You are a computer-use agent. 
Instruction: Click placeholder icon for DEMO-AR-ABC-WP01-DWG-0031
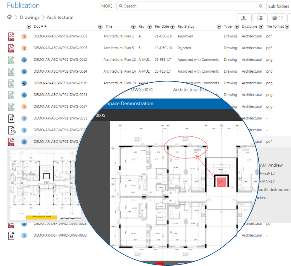(x=11, y=119)
